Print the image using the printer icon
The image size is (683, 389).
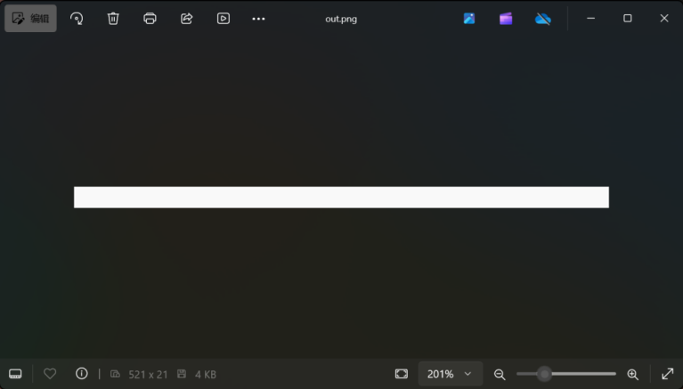coord(150,18)
